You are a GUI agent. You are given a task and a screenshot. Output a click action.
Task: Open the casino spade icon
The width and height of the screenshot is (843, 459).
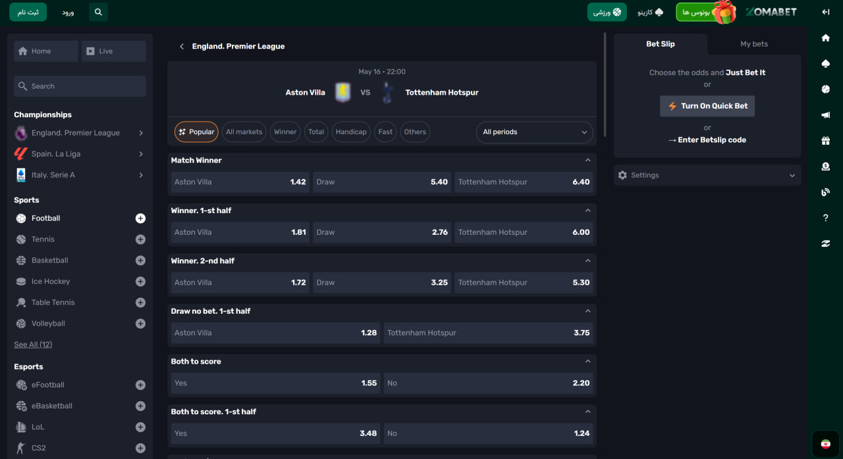[825, 63]
